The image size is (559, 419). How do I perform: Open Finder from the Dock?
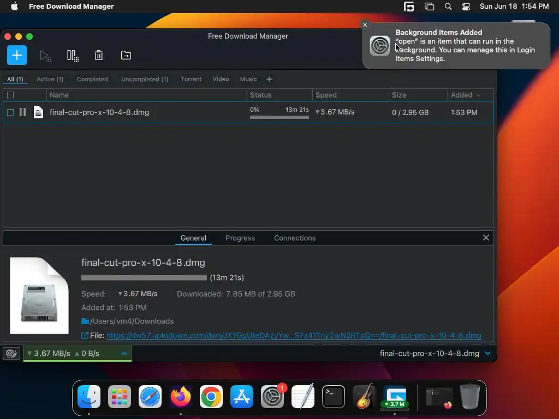coord(89,397)
